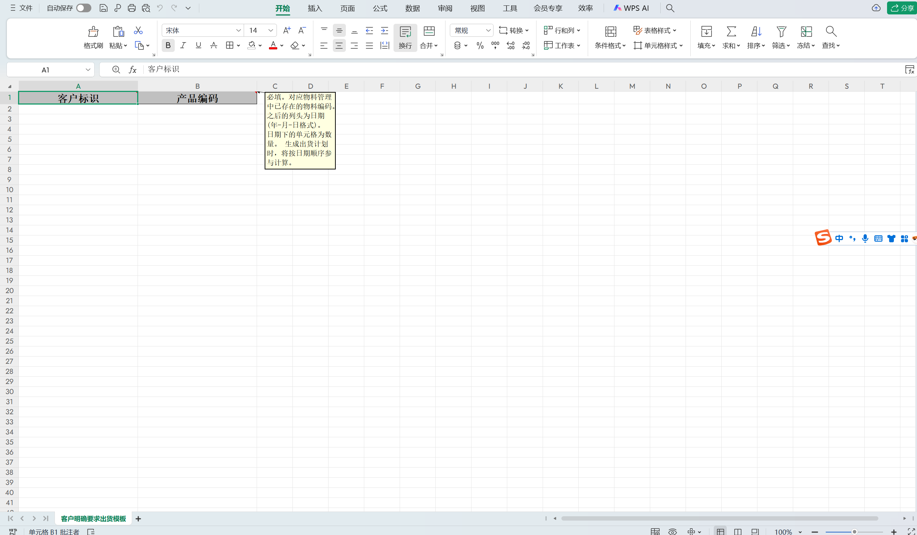Expand the font size dropdown

(270, 31)
